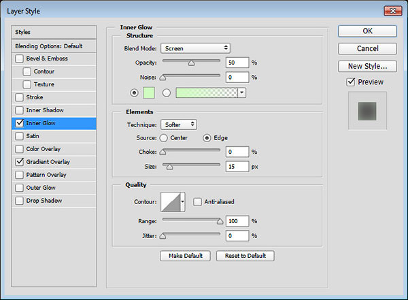The image size is (408, 300).
Task: Click the Reset to Default button
Action: 245,256
